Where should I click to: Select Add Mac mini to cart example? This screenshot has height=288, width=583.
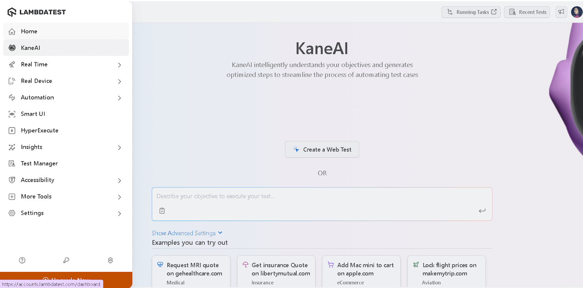[361, 272]
